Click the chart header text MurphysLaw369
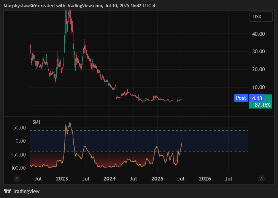 20,6
